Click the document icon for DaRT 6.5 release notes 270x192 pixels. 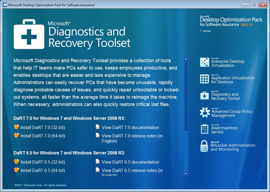click(x=98, y=170)
